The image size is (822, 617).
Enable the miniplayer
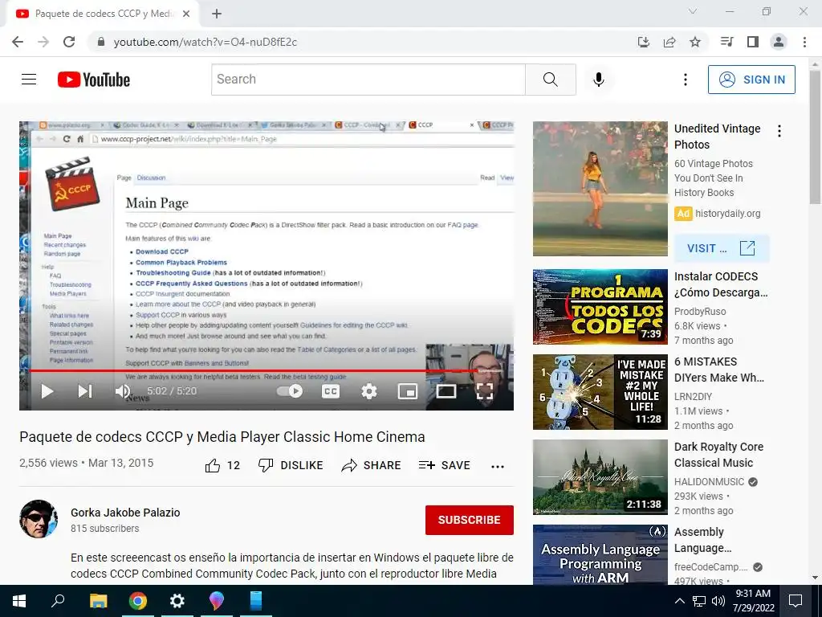(407, 391)
